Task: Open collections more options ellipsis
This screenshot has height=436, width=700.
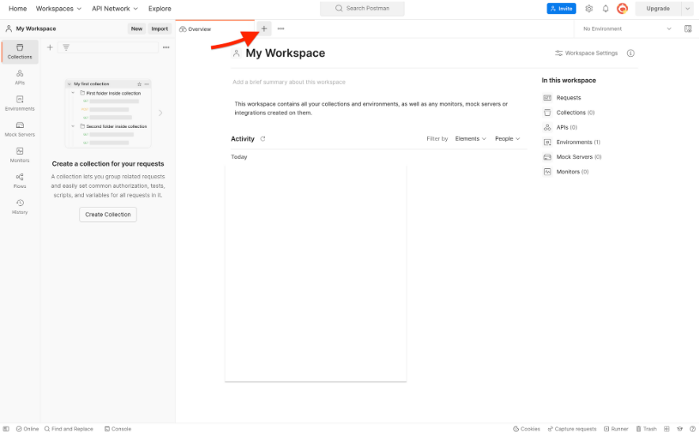Action: pos(166,47)
